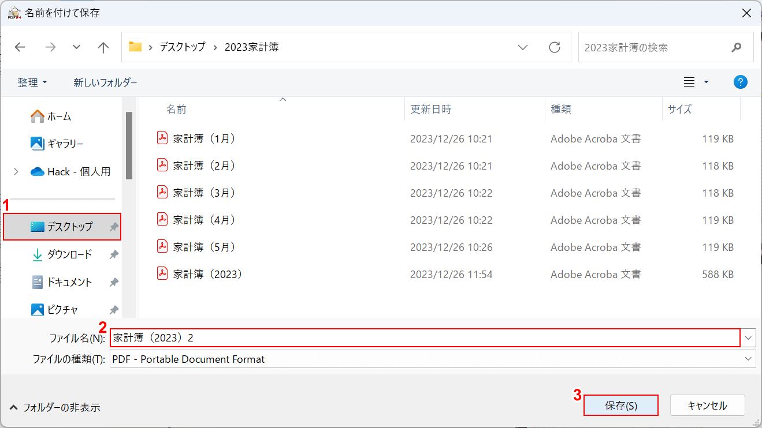Refresh the folder view
762x428 pixels.
[x=555, y=47]
